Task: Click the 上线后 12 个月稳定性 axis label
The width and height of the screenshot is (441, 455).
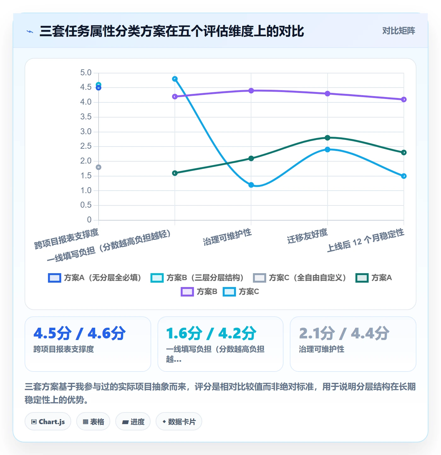Action: point(366,240)
